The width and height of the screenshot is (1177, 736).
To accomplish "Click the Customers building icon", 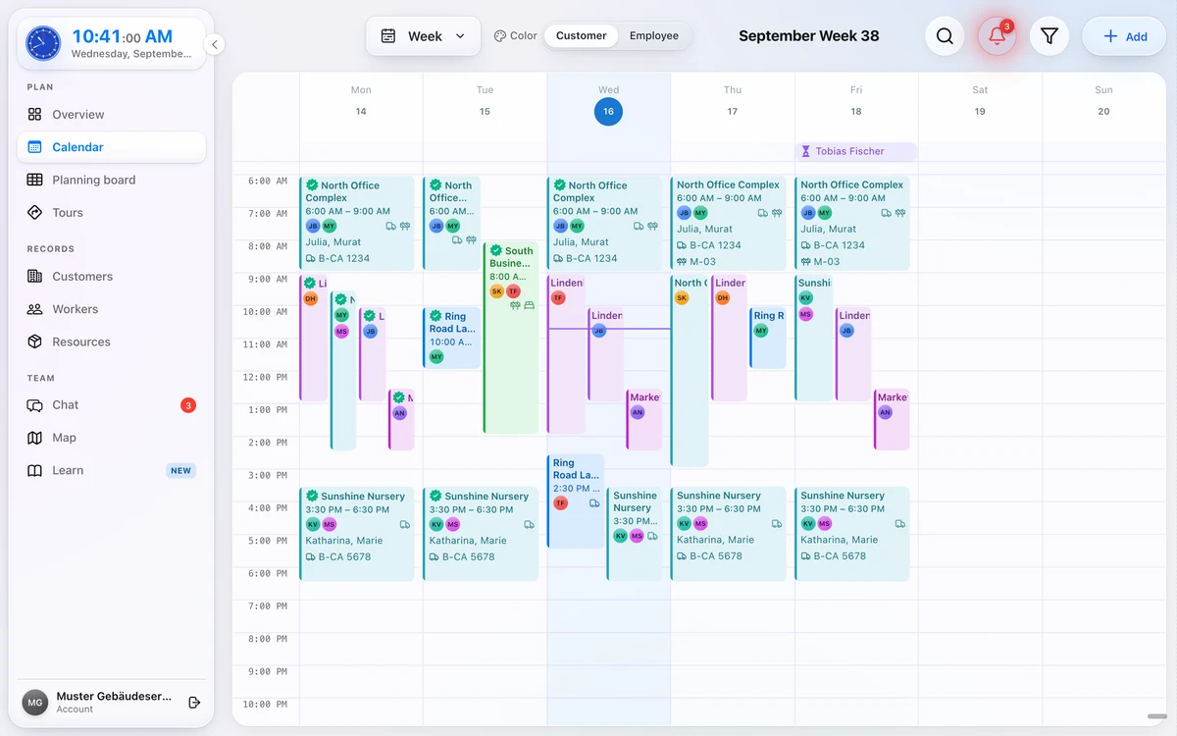I will point(35,277).
